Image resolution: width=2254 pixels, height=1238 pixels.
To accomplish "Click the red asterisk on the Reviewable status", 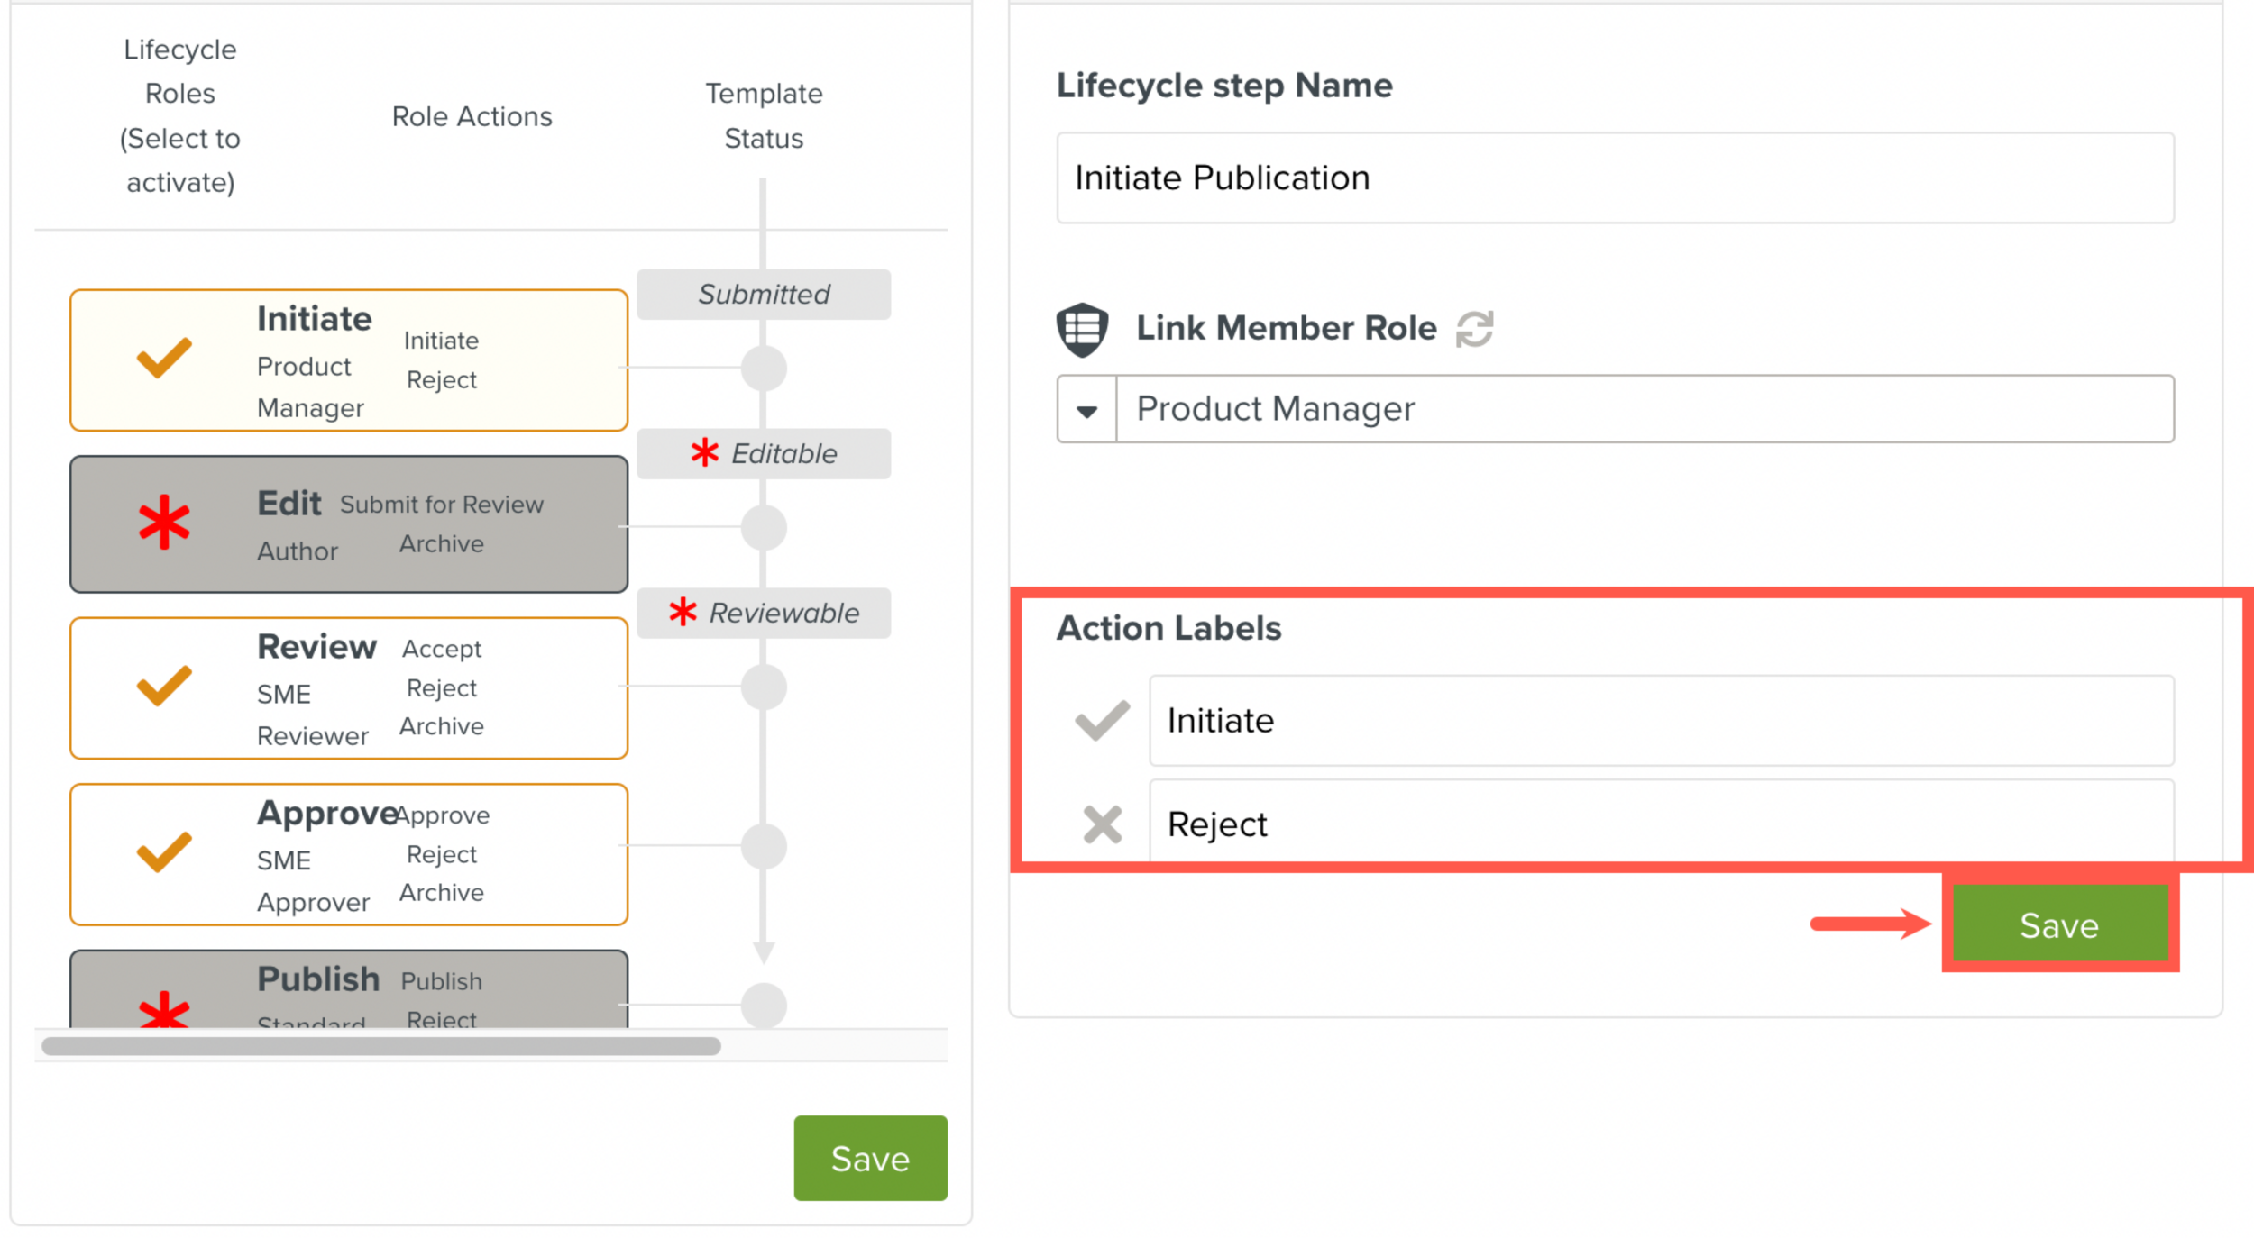I will coord(683,612).
